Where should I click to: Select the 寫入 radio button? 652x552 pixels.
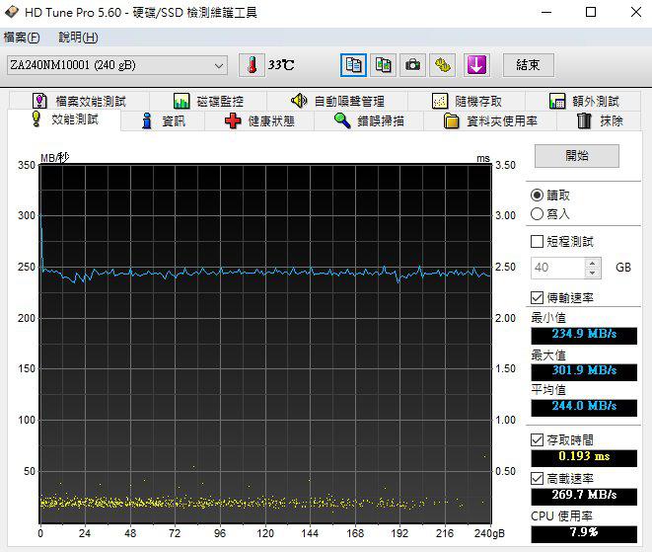click(x=538, y=213)
